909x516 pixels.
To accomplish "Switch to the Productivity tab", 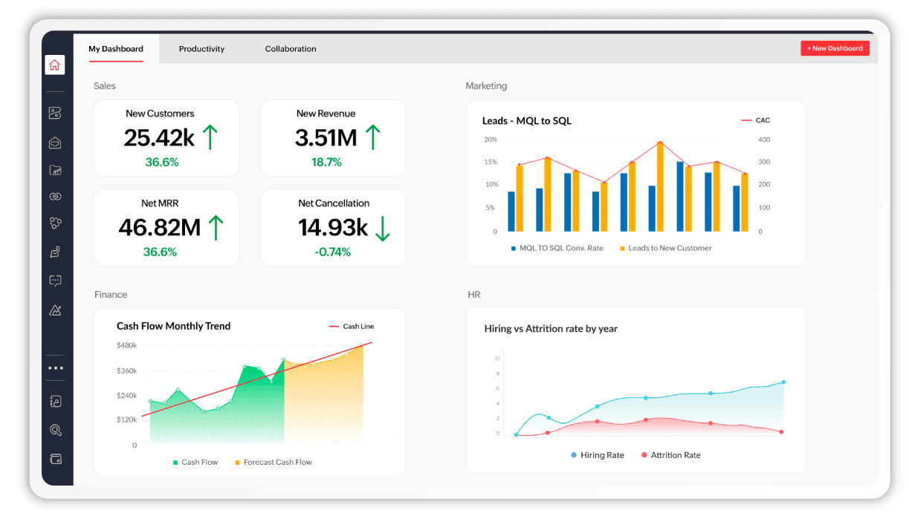I will point(201,49).
